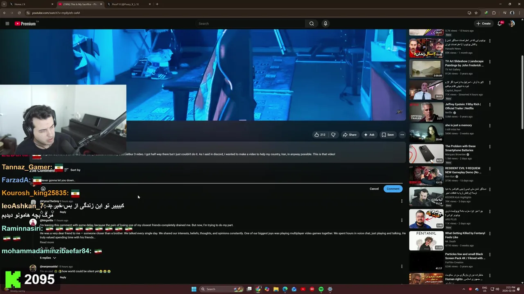
Task: Click the Windows taskbar Search box
Action: point(221,289)
